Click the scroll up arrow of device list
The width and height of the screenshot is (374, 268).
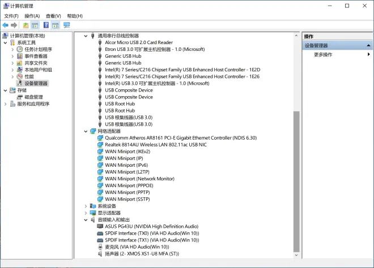296,36
